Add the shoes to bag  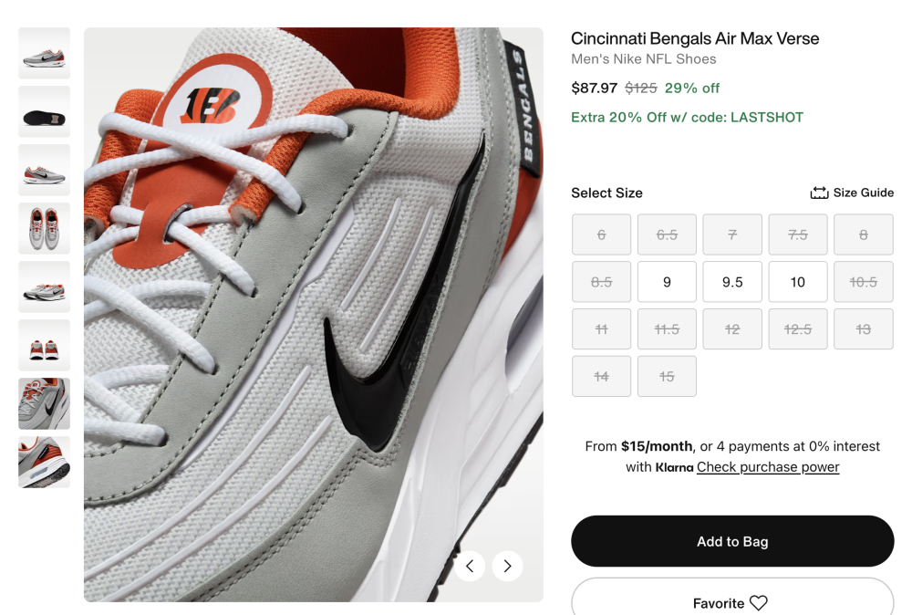(x=732, y=541)
